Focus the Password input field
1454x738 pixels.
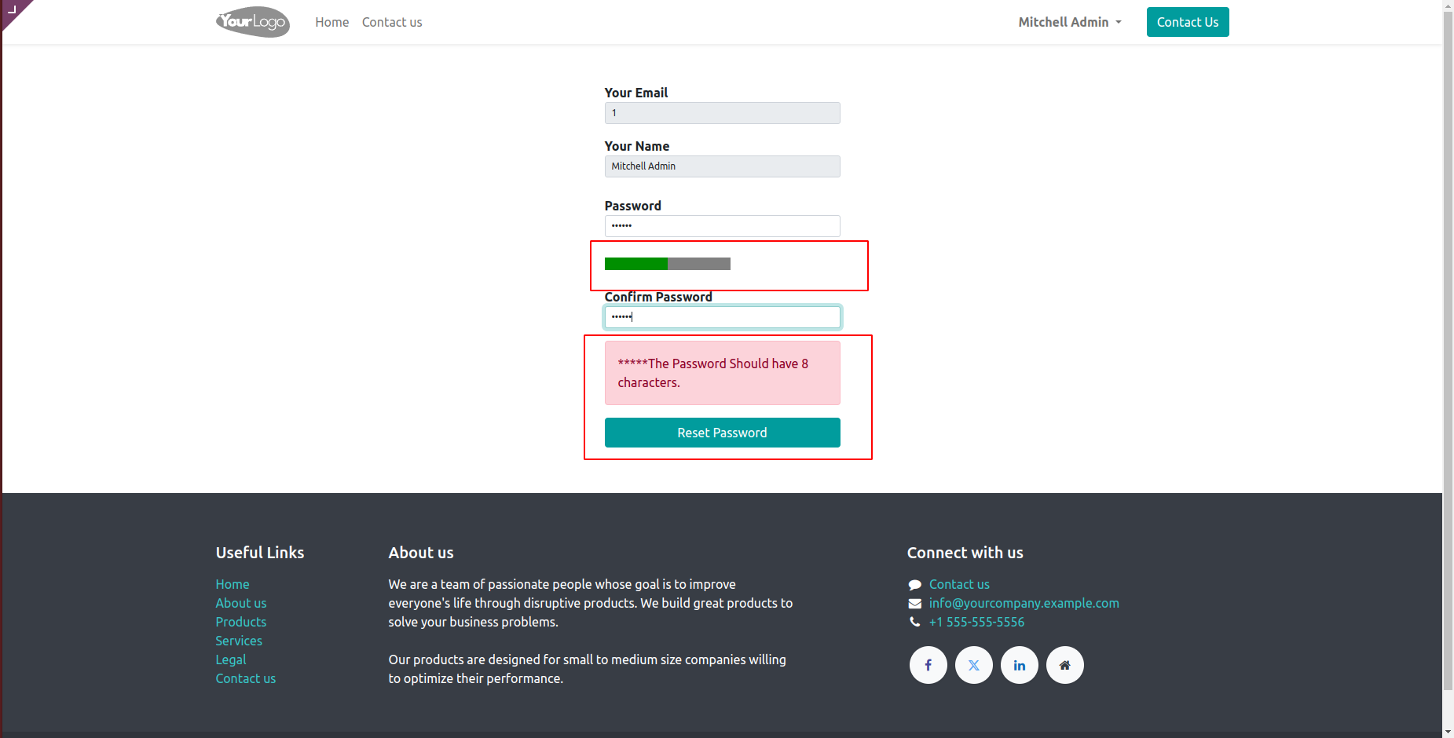[722, 226]
